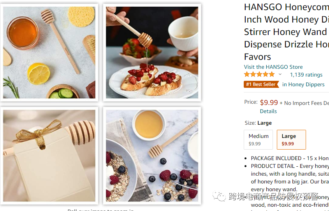View the strawberry toast drizzle image
The height and width of the screenshot is (211, 329).
(152, 52)
